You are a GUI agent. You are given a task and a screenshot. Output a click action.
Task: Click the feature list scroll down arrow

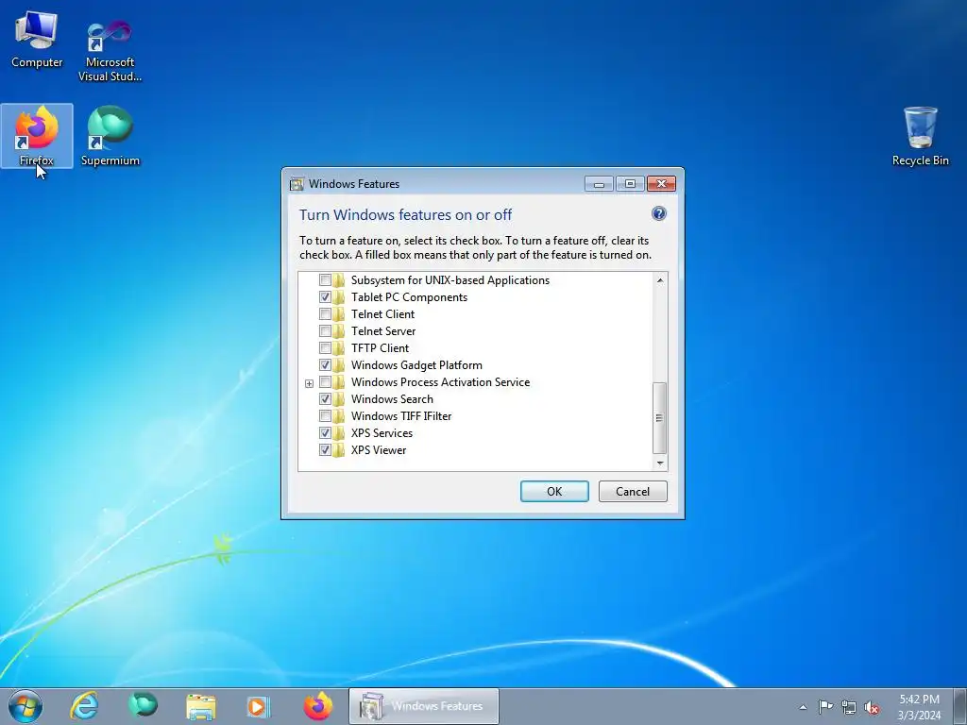click(660, 463)
